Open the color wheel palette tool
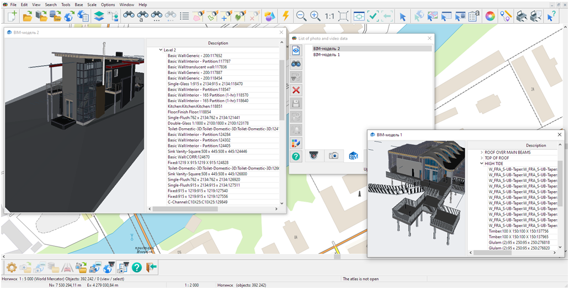This screenshot has height=289, width=569. pos(490,17)
